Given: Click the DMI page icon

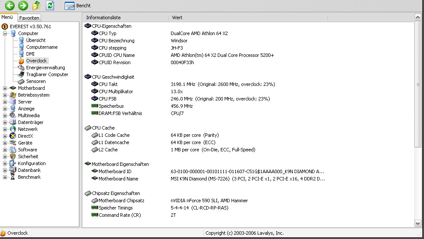Looking at the screenshot, I should point(21,54).
